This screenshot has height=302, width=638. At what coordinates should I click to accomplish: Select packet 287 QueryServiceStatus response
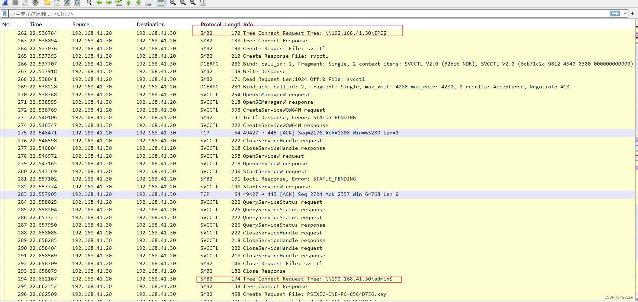tap(318, 225)
